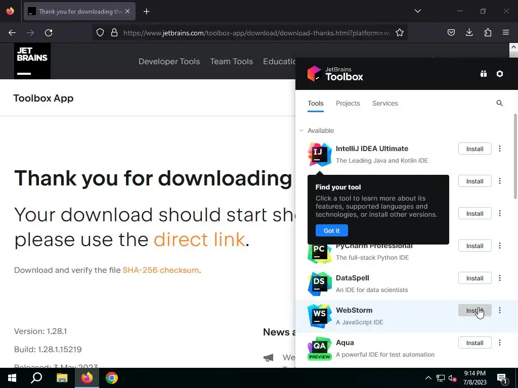518x388 pixels.
Task: Install PyCharm Professional
Action: [x=474, y=246]
